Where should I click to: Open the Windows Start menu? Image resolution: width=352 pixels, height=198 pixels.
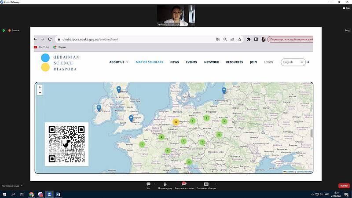coord(4,194)
